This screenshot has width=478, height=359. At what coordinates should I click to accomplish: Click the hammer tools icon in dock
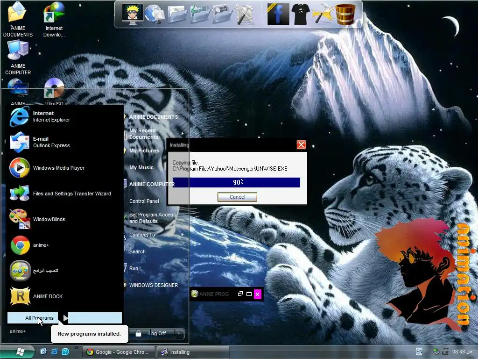click(x=323, y=14)
